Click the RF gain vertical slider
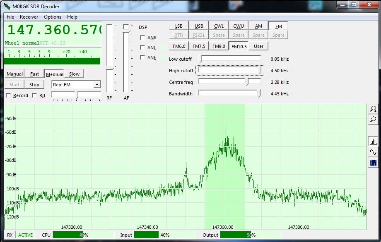381x242 pixels. coord(109,58)
